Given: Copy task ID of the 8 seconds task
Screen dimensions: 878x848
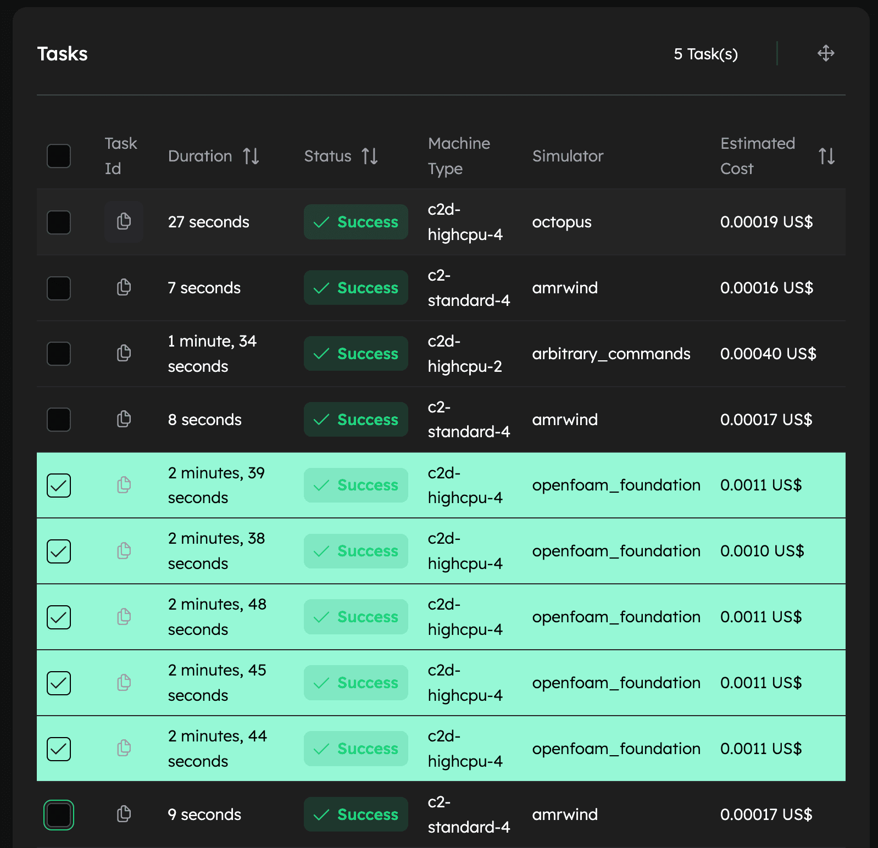Looking at the screenshot, I should [124, 419].
